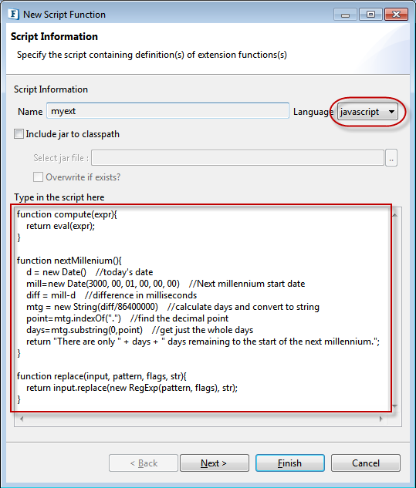Click the dialog's F application icon
The width and height of the screenshot is (416, 488).
(13, 15)
